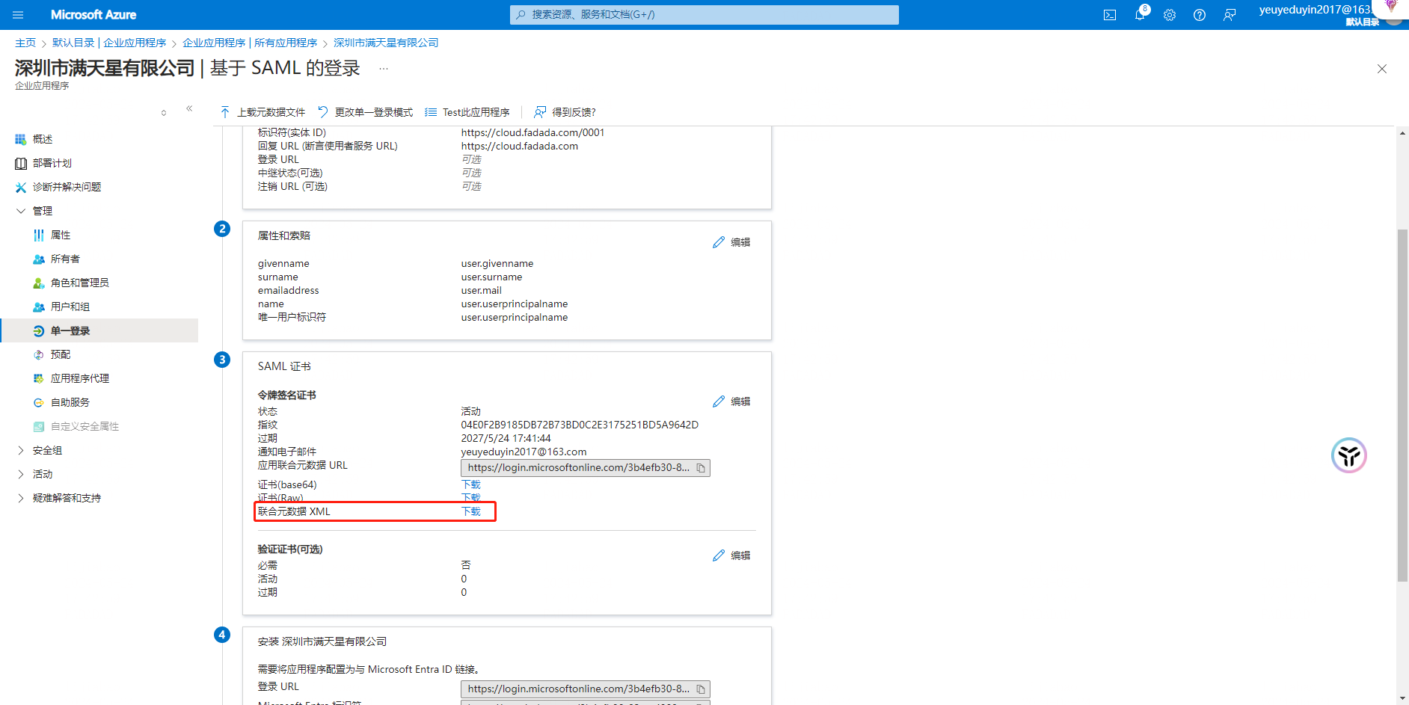Screen dimensions: 1409x705
Task: Click Microsoft Azure logo text
Action: click(x=93, y=15)
